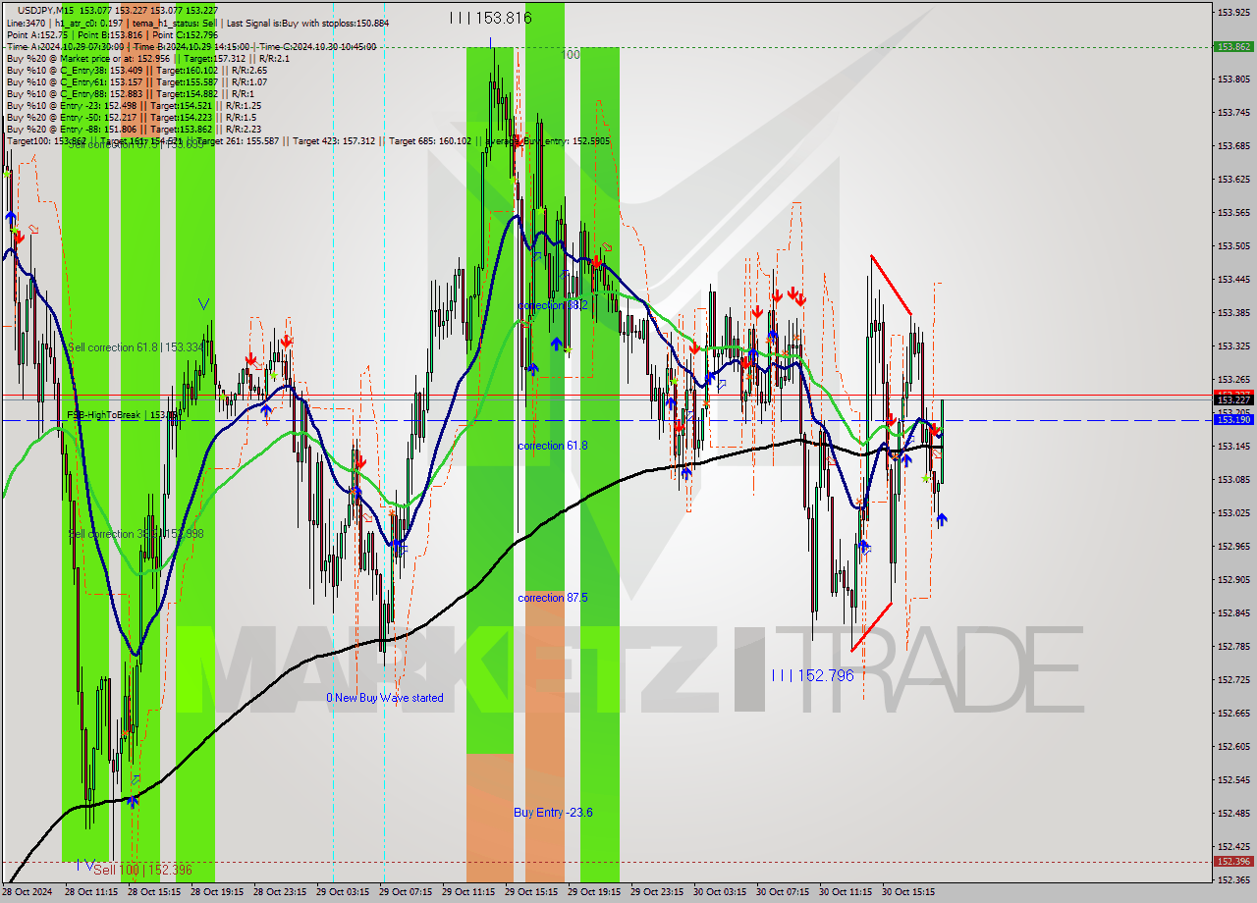Screen dimensions: 1257x903
Task: Click the '0 New Buy Wave started' label
Action: point(385,698)
